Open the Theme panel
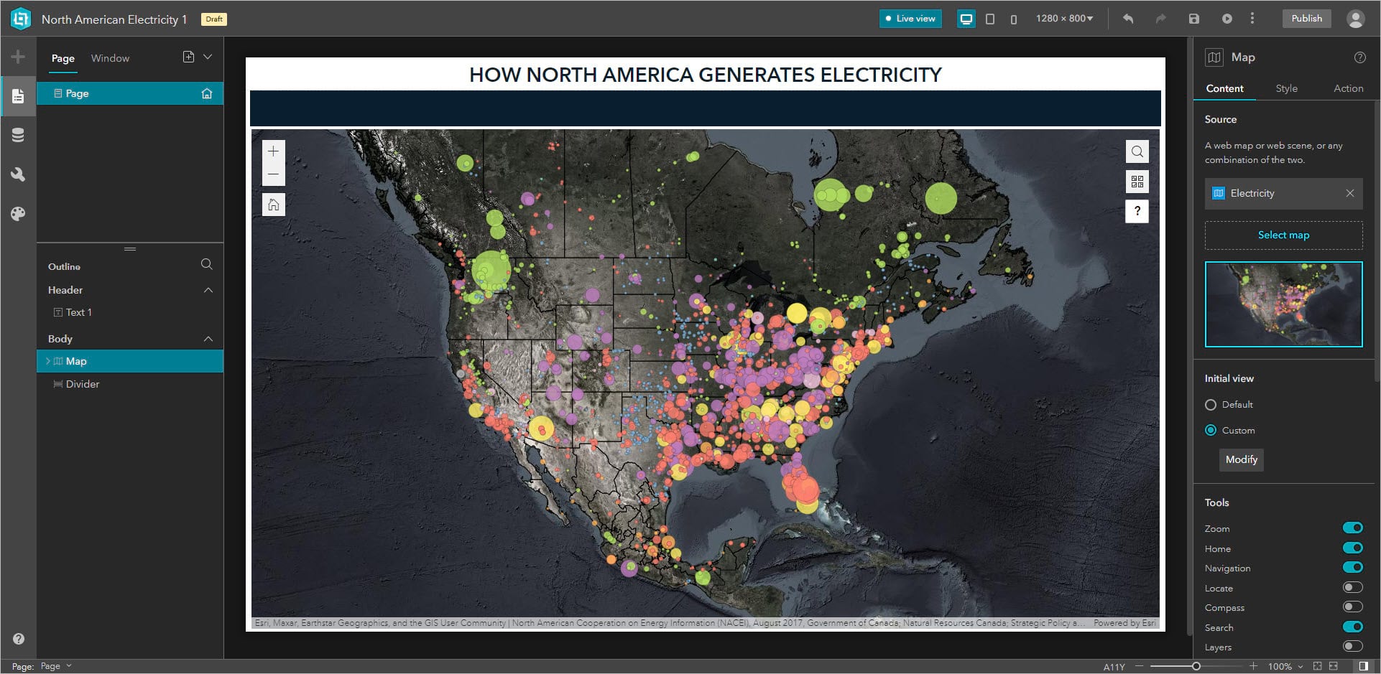 tap(17, 213)
